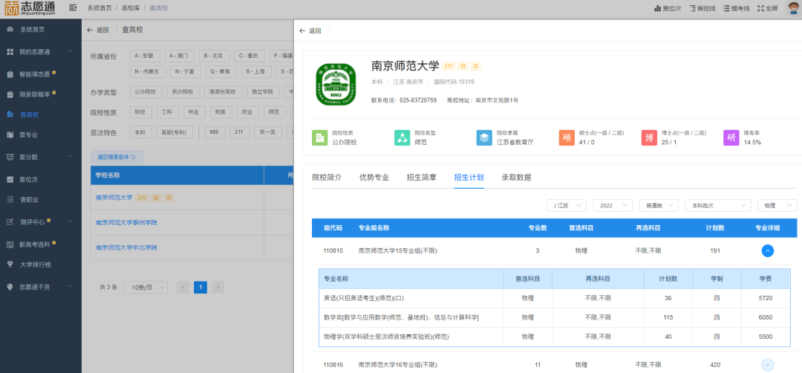Toggle the 985 filter tag
Image resolution: width=802 pixels, height=373 pixels.
coord(214,132)
